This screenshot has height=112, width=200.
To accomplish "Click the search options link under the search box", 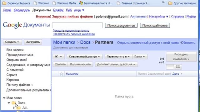I will pyautogui.click(x=71, y=30).
